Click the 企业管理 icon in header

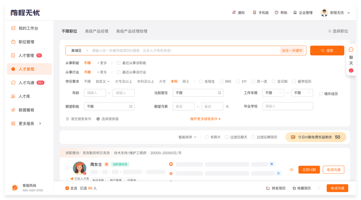click(x=295, y=12)
